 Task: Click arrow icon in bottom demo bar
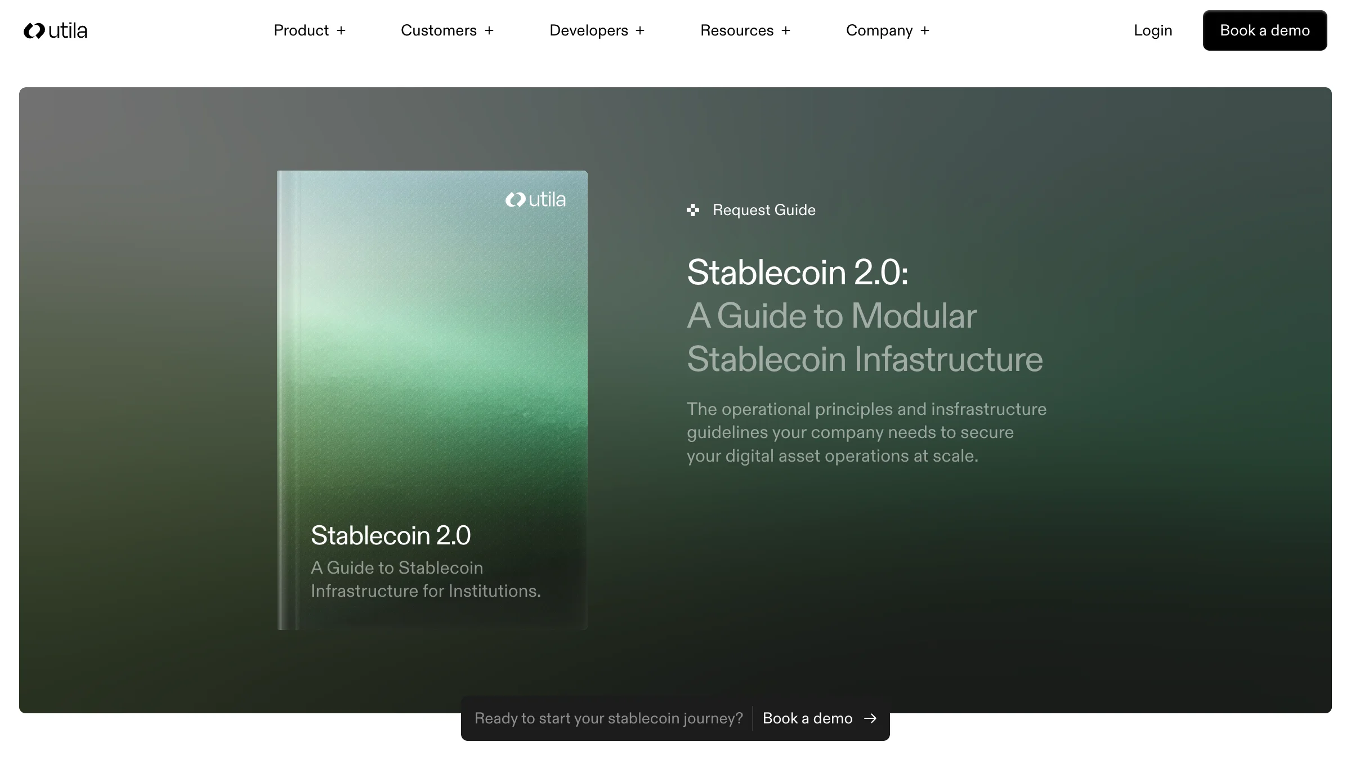click(x=870, y=718)
